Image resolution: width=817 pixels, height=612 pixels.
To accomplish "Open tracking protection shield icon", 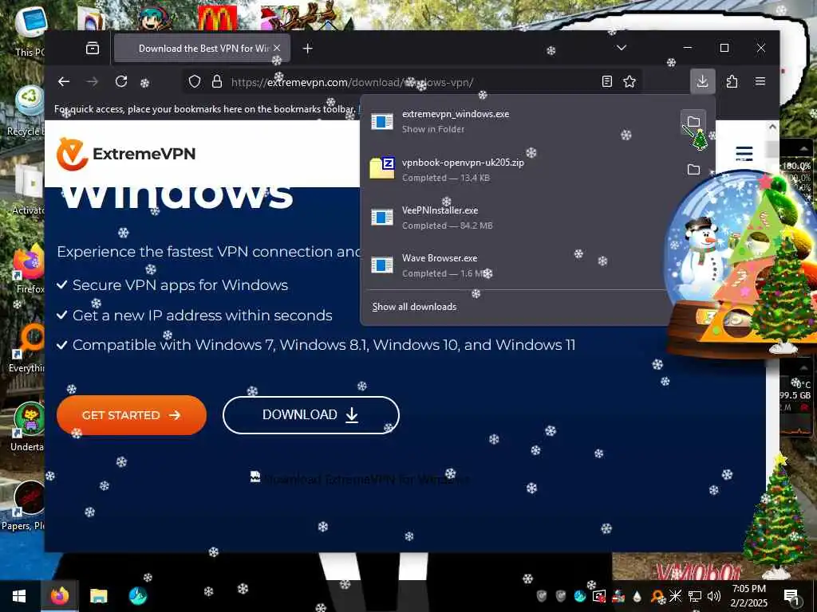I will point(195,82).
